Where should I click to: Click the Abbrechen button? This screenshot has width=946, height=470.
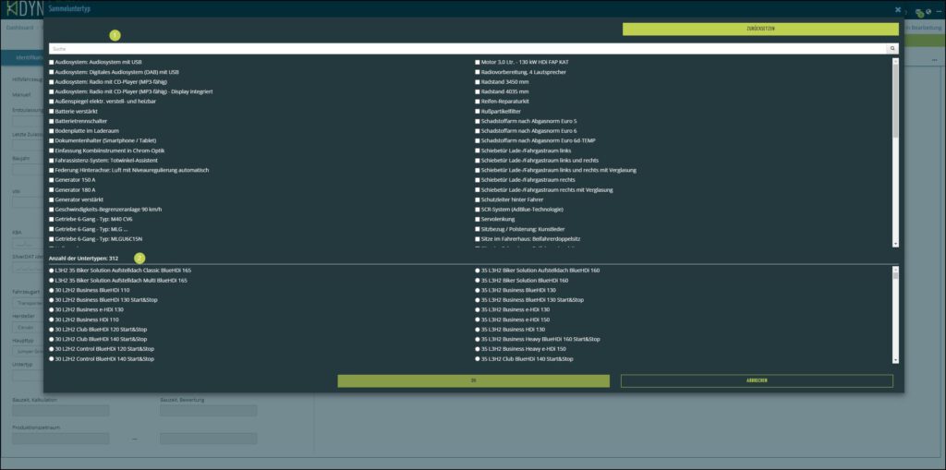pyautogui.click(x=757, y=380)
